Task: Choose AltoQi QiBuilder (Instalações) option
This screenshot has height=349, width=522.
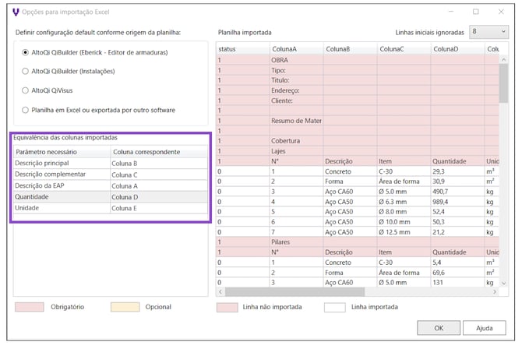Action: pos(27,71)
